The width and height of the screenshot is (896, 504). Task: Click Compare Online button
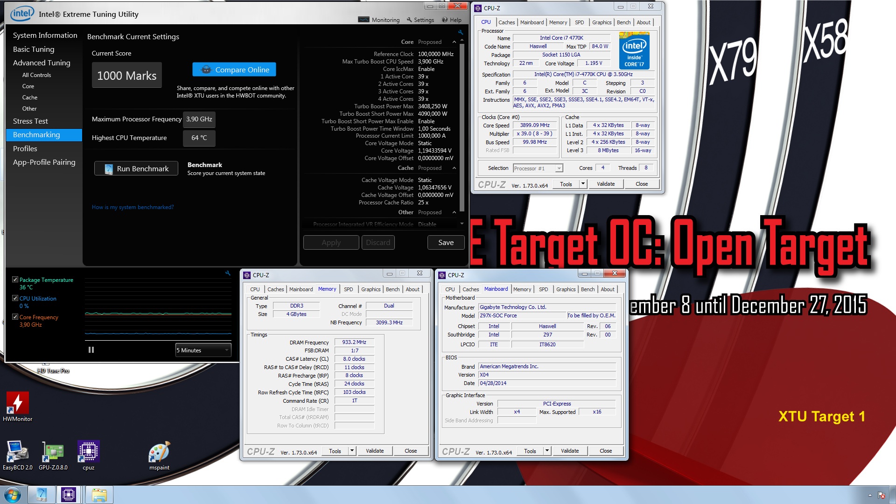pyautogui.click(x=234, y=70)
